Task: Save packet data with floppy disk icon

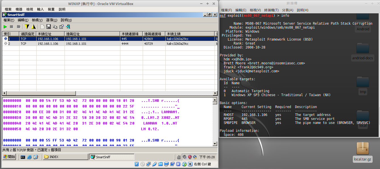Action: point(48,27)
